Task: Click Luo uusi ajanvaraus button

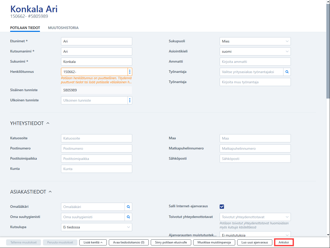Action: click(255, 242)
